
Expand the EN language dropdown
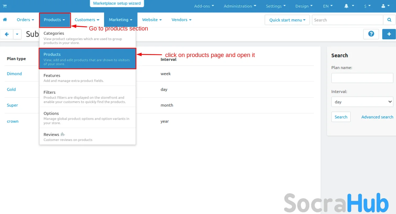pos(328,6)
